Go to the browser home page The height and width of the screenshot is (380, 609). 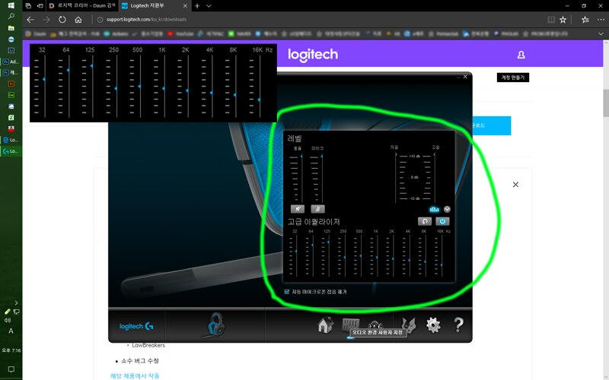78,20
